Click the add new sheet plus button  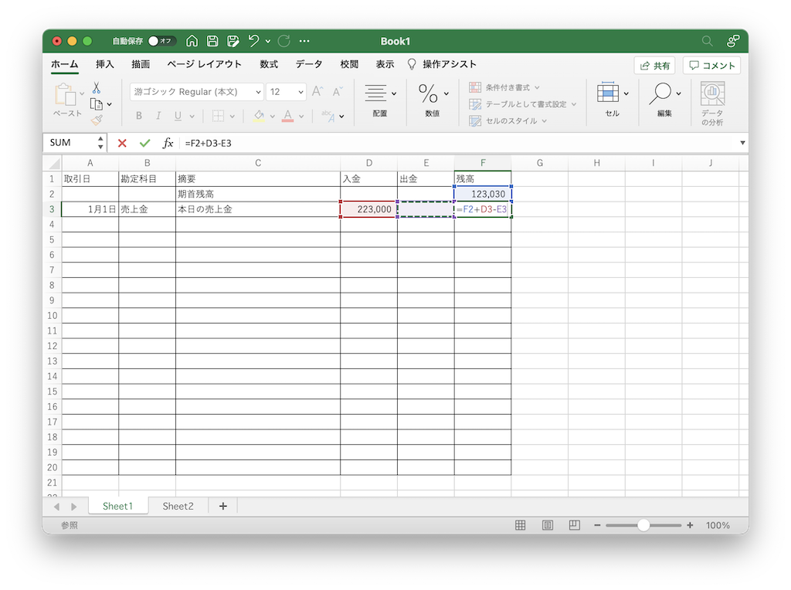click(x=223, y=507)
